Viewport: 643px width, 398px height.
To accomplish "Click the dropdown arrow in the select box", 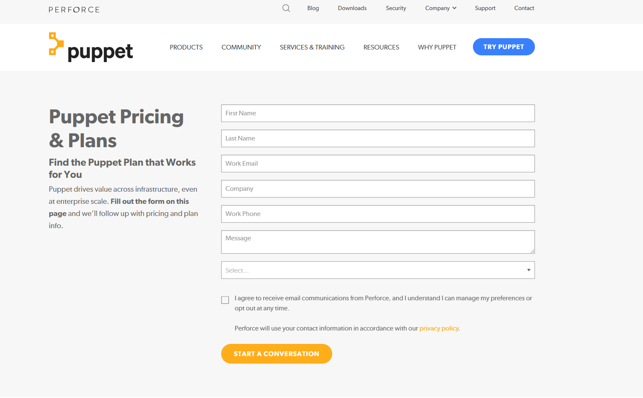I will [x=529, y=270].
